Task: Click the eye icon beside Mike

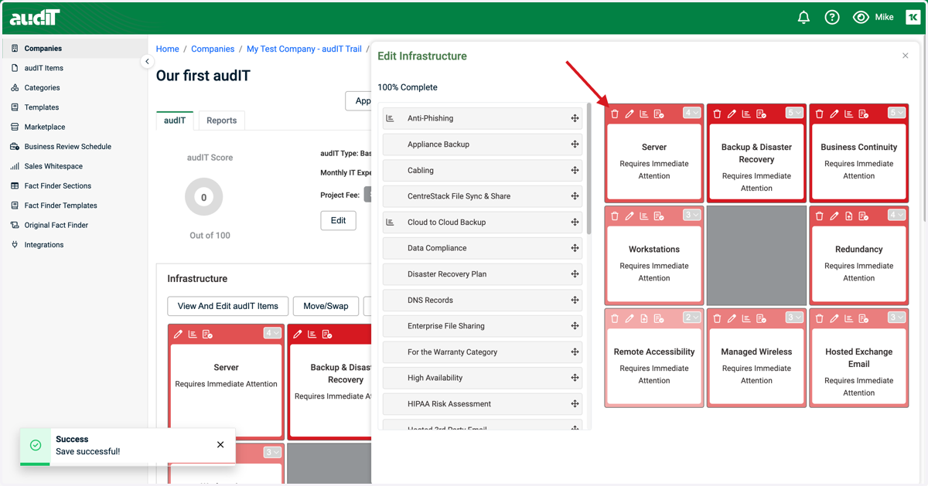Action: coord(861,17)
